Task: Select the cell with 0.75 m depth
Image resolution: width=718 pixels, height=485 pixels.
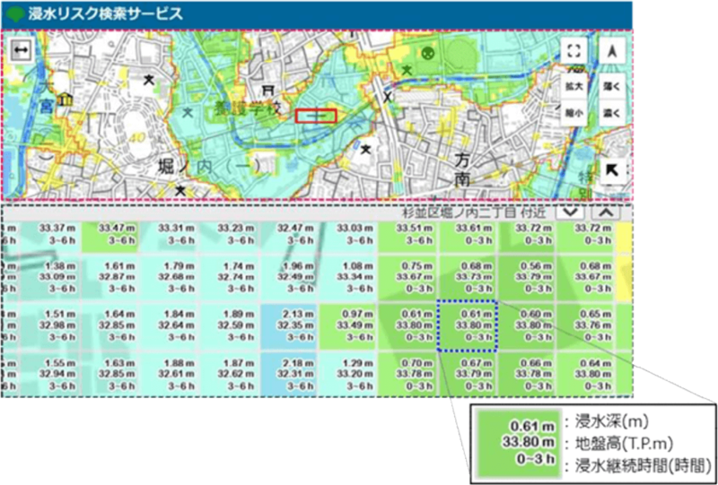Action: (x=407, y=278)
